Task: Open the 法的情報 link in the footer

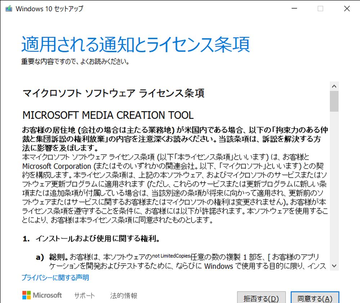Action: 124,296
